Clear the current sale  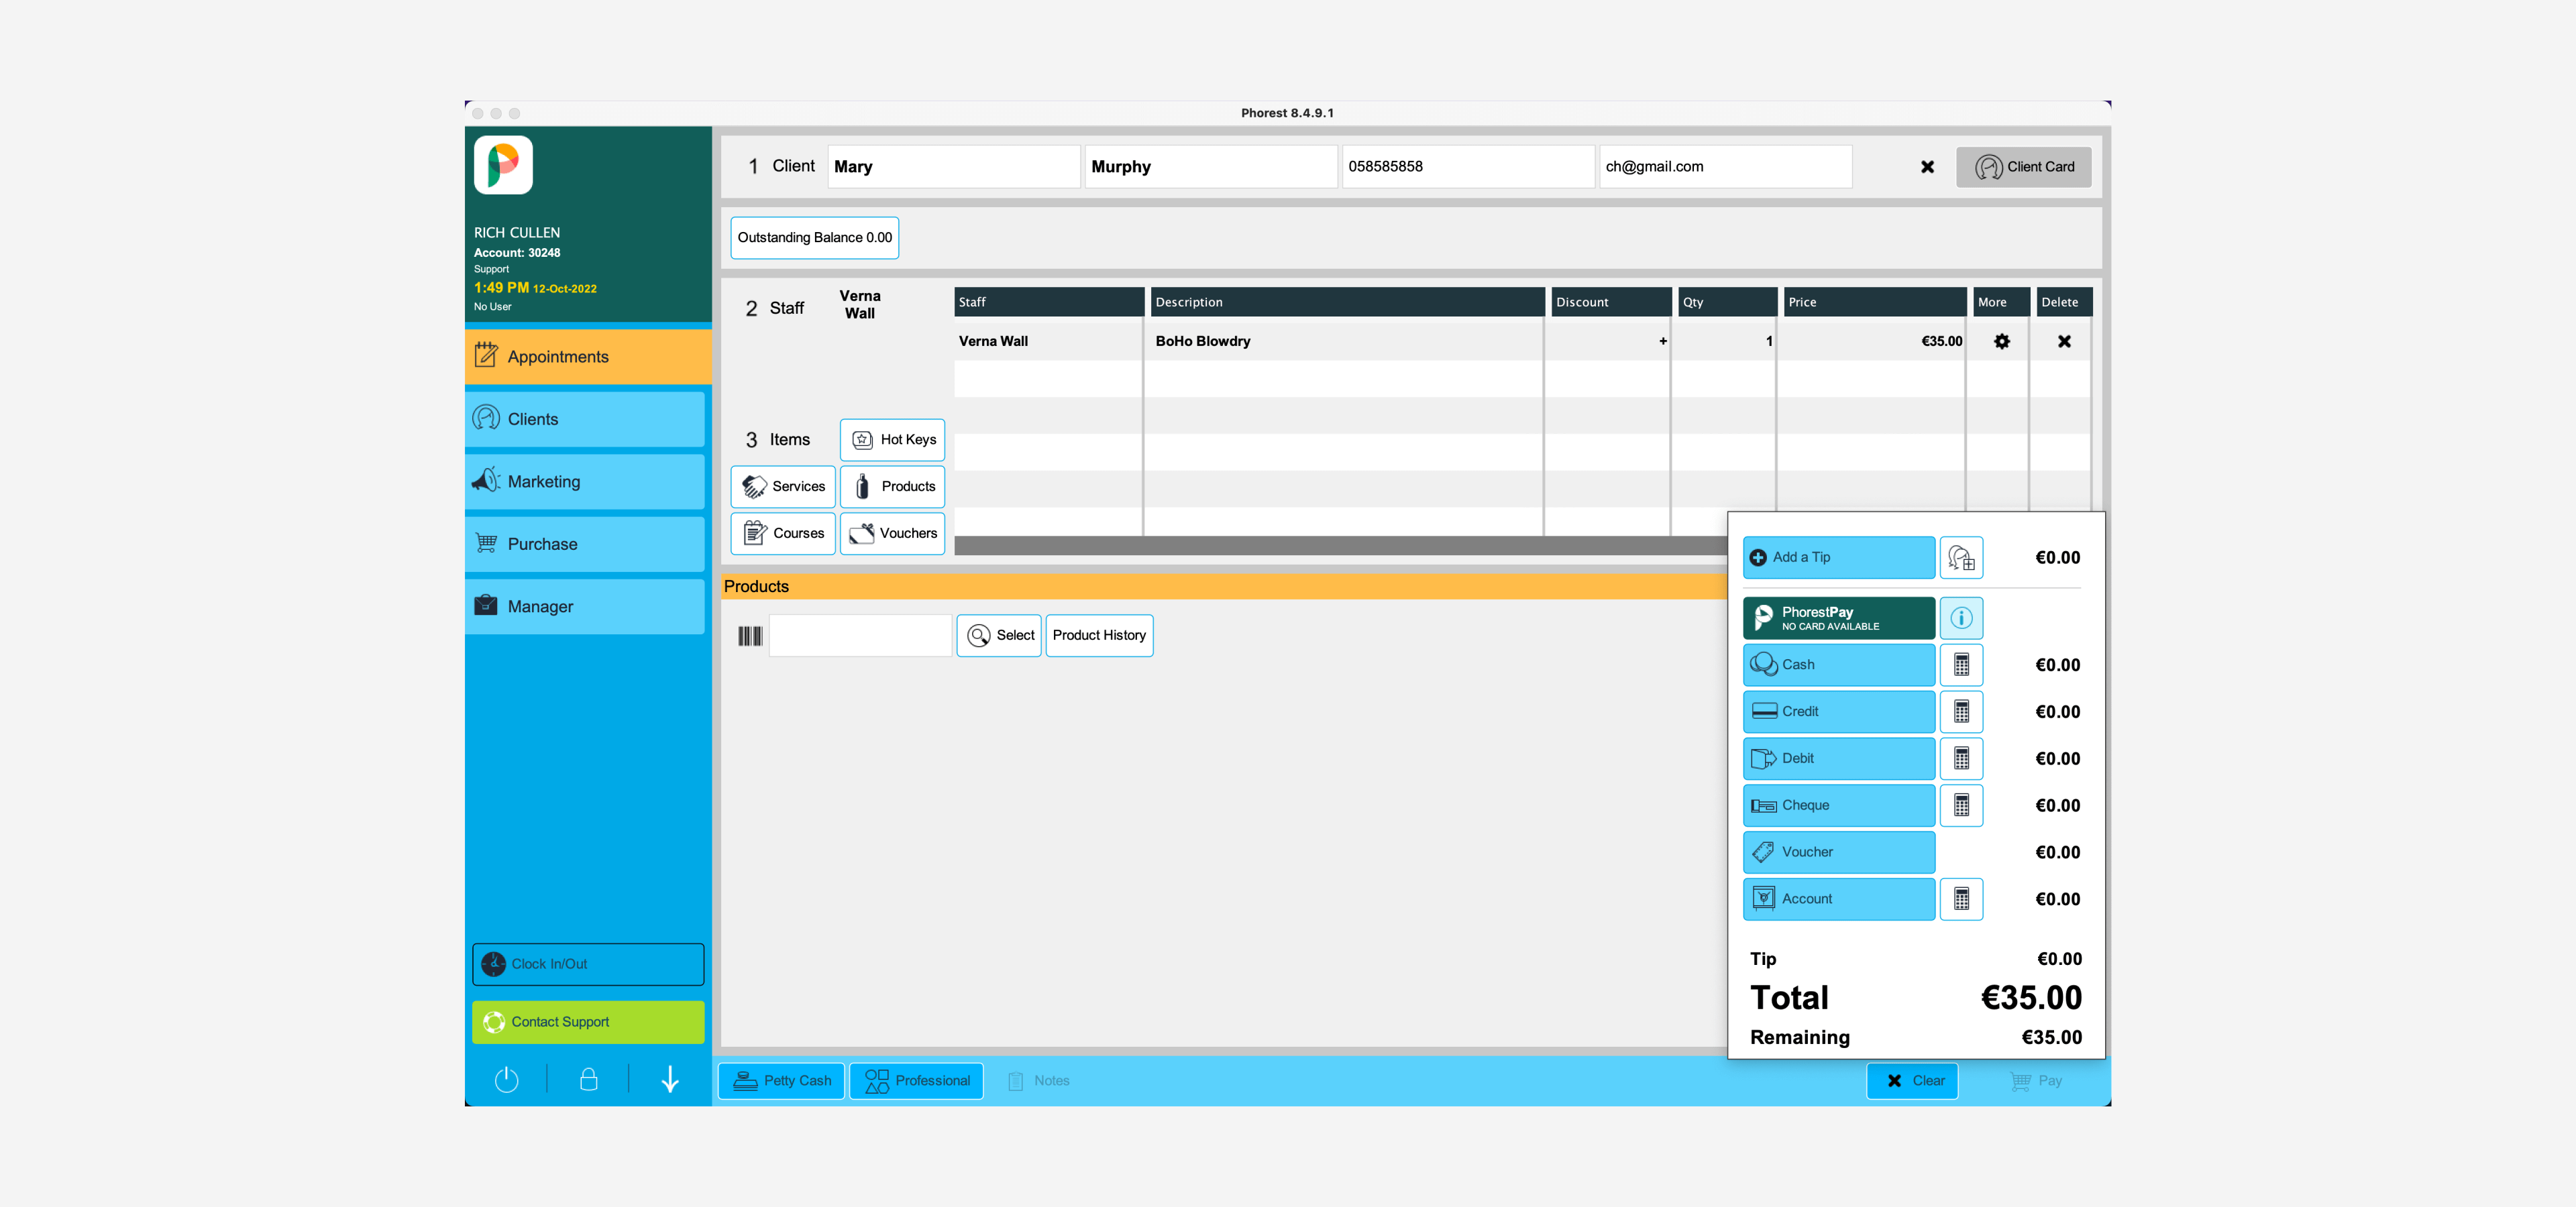[1912, 1081]
